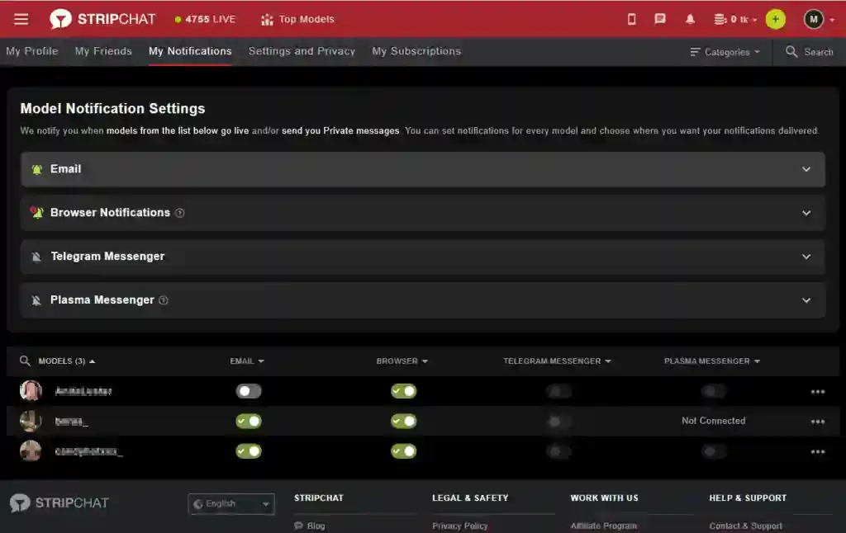
Task: Expand the Telegram Messenger section
Action: tap(422, 257)
